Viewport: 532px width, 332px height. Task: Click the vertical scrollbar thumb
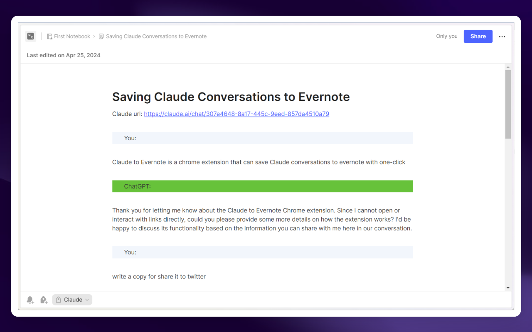508,104
